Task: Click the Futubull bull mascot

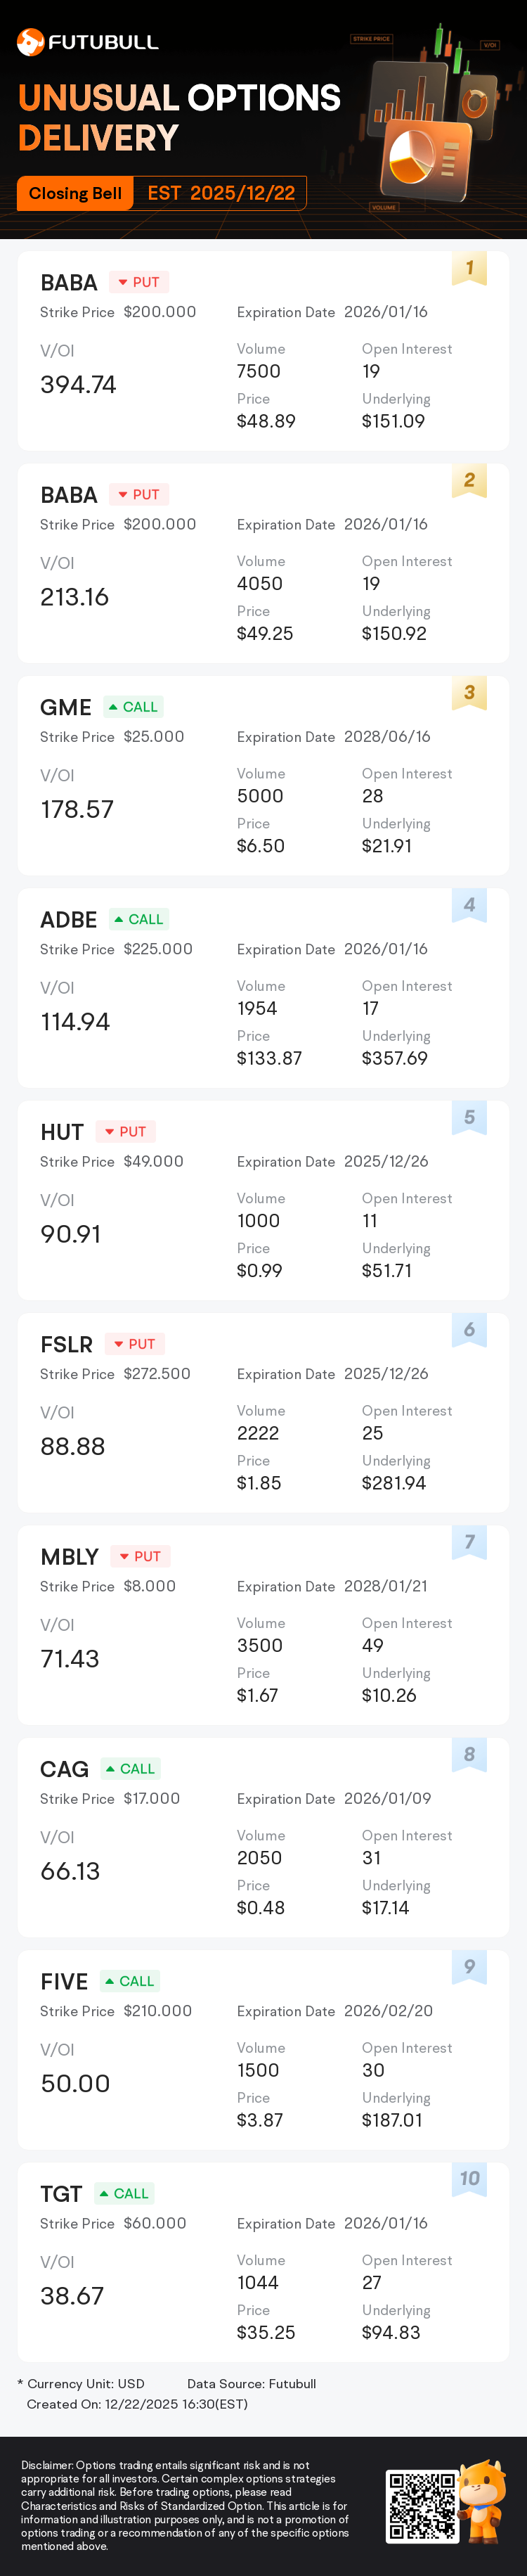Action: coord(483,2501)
